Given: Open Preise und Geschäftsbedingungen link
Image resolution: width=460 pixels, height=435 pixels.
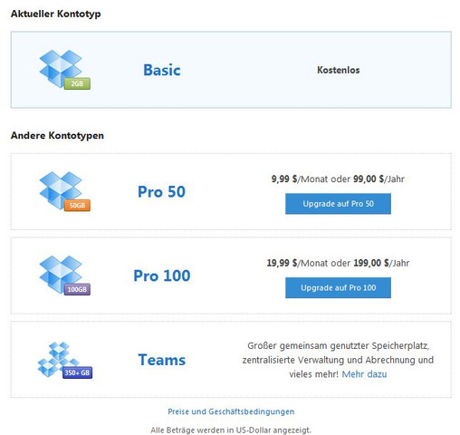Looking at the screenshot, I should [x=231, y=411].
